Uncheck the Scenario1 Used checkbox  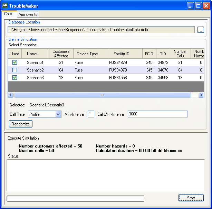15,63
